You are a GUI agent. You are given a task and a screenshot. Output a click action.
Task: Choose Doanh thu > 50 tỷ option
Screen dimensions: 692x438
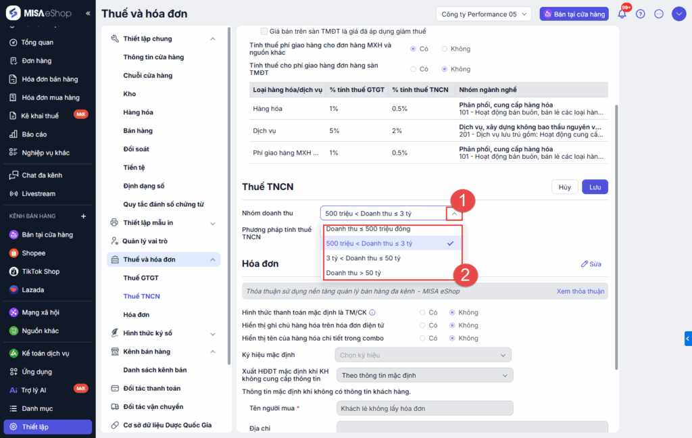tap(353, 273)
